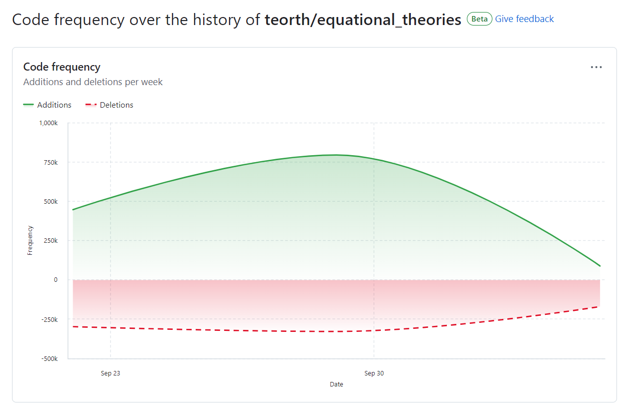This screenshot has width=632, height=417.
Task: Click the green Beta badge
Action: pos(479,19)
